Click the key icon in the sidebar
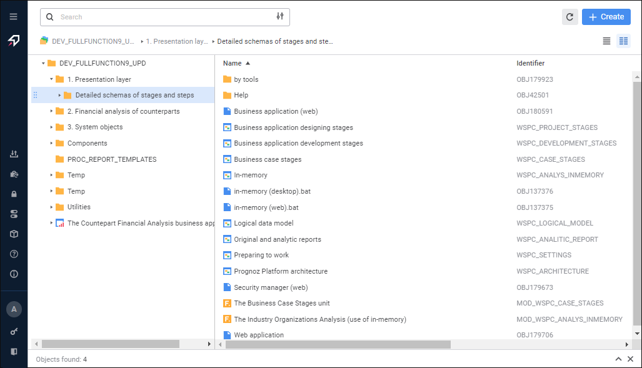 [x=14, y=331]
